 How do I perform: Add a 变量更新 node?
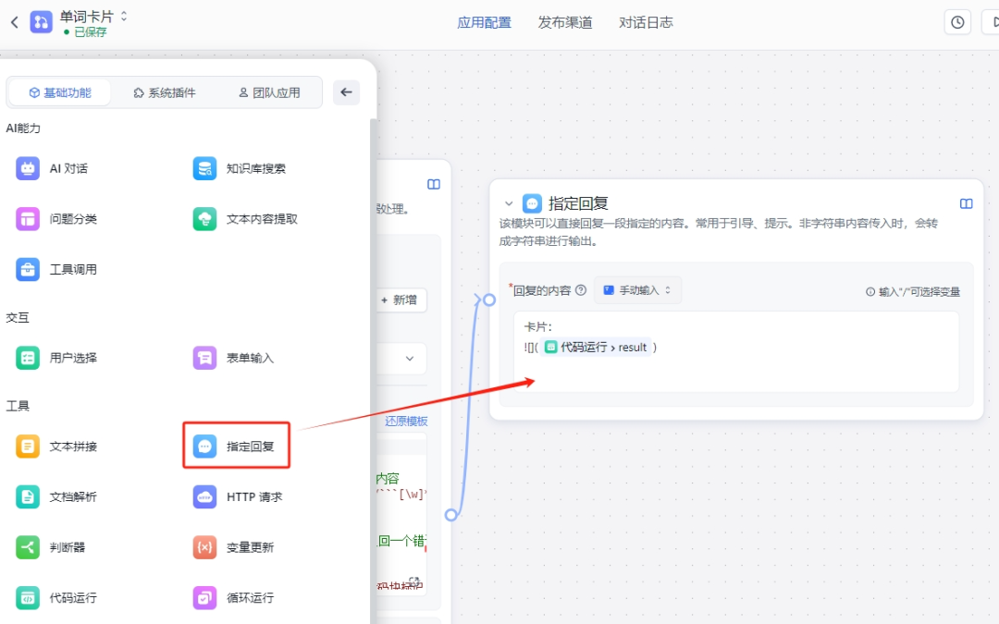tap(233, 547)
